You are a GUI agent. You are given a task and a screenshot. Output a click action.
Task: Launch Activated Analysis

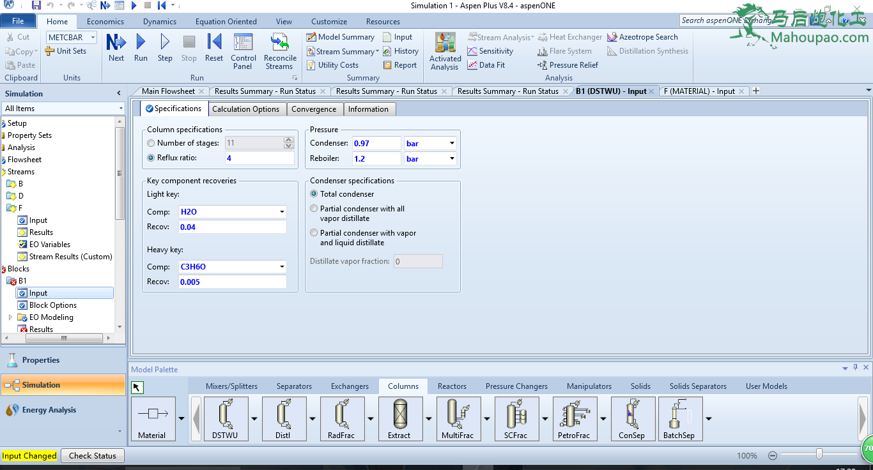[445, 52]
